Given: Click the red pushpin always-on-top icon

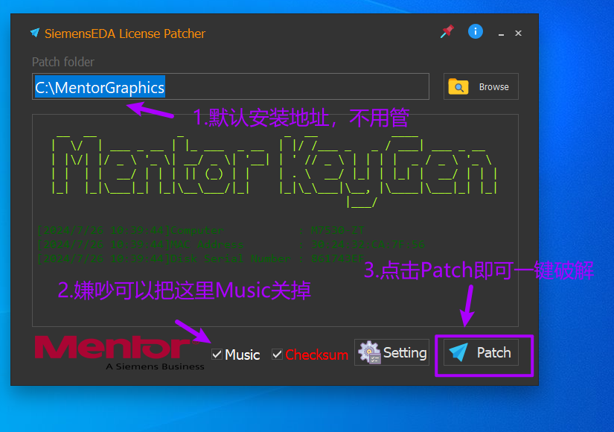Looking at the screenshot, I should pos(447,31).
